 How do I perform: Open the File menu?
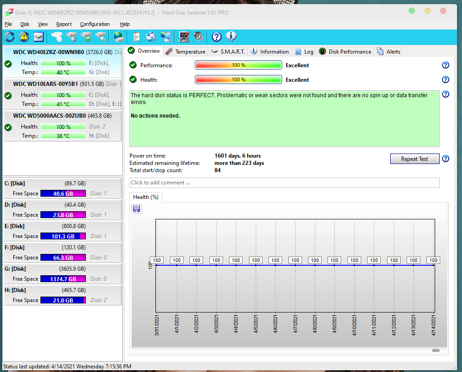click(x=8, y=24)
